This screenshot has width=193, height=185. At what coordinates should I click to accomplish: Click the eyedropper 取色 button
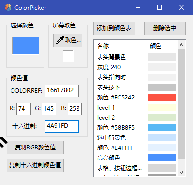68,40
